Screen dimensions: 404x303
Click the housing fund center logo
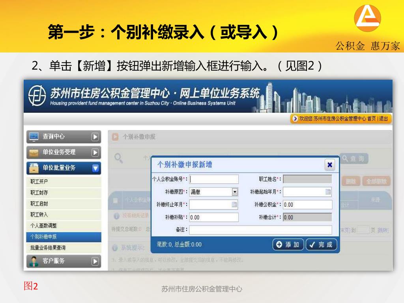[x=37, y=95]
